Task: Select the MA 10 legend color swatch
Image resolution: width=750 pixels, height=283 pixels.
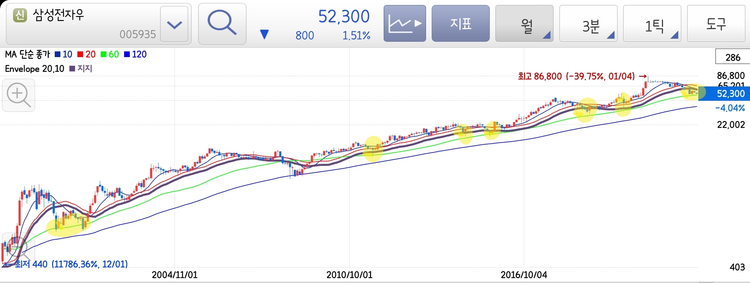Action: 57,54
